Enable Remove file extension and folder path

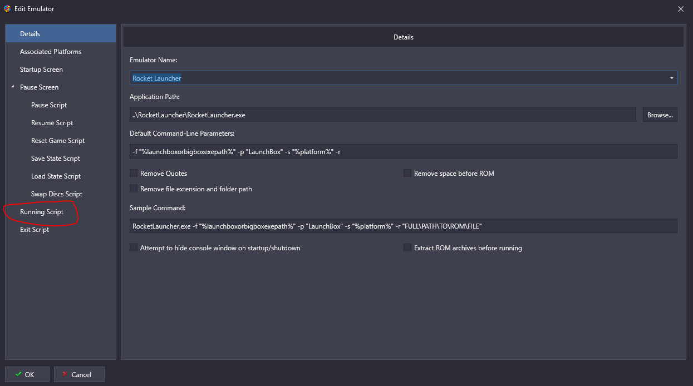134,189
